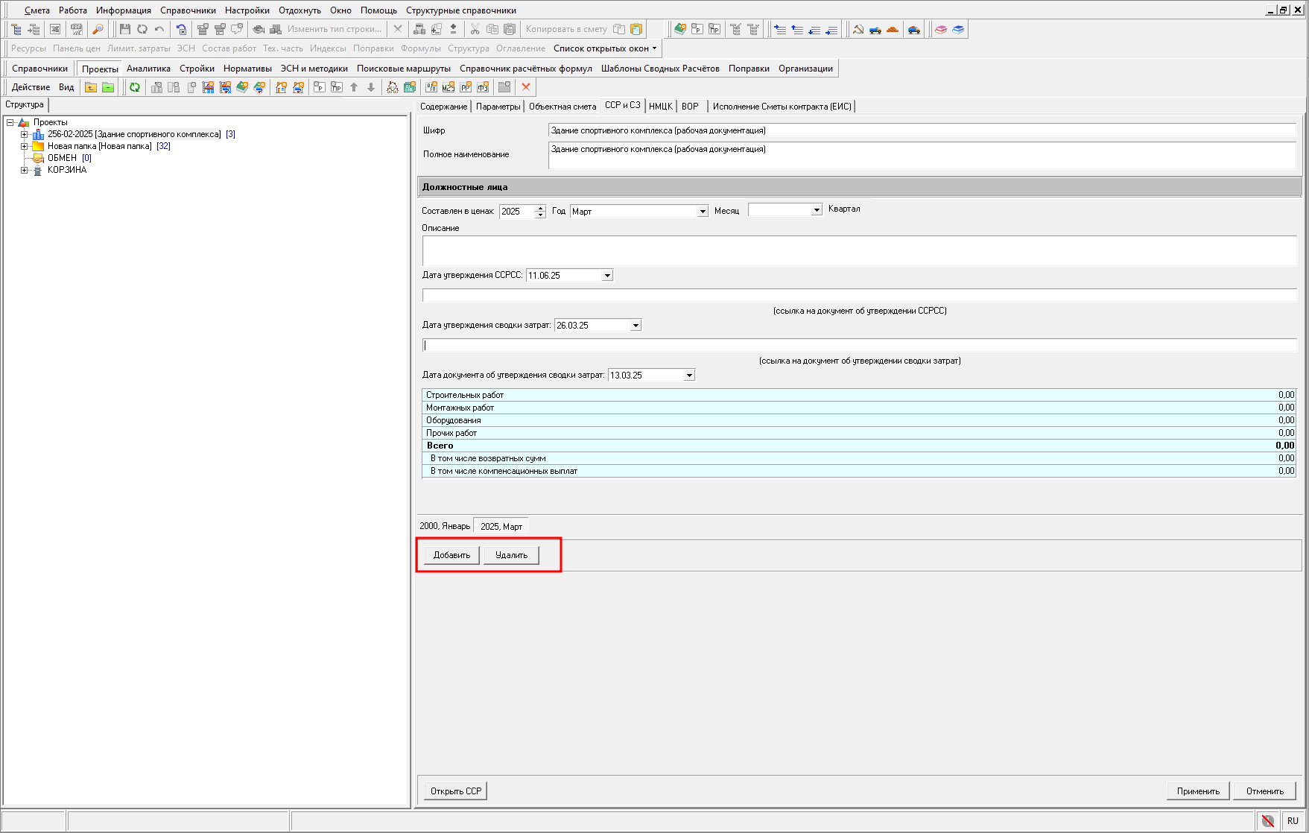Click the pink stacked books icon

point(941,29)
